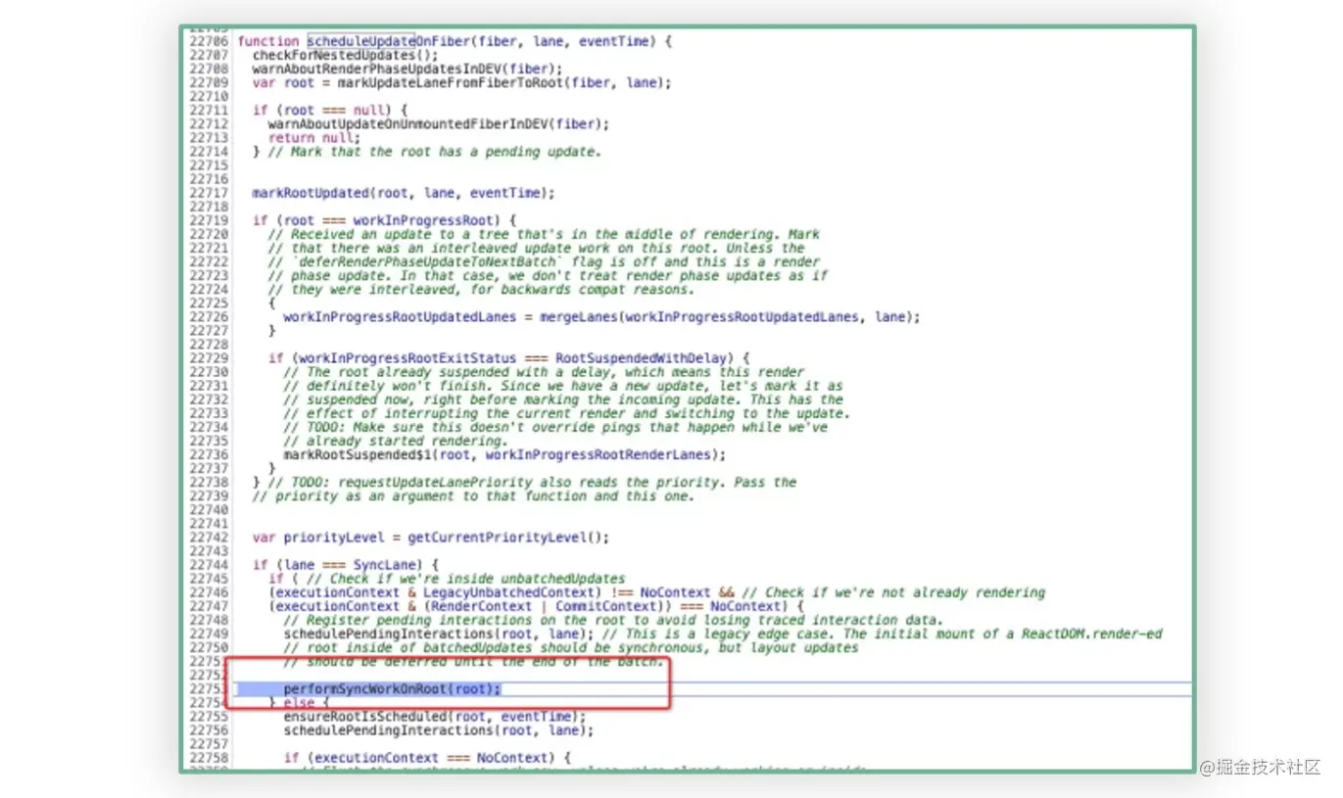Click the markRootUpdated(root, lane, eventTime) line
This screenshot has height=798, width=1343.
click(x=404, y=193)
